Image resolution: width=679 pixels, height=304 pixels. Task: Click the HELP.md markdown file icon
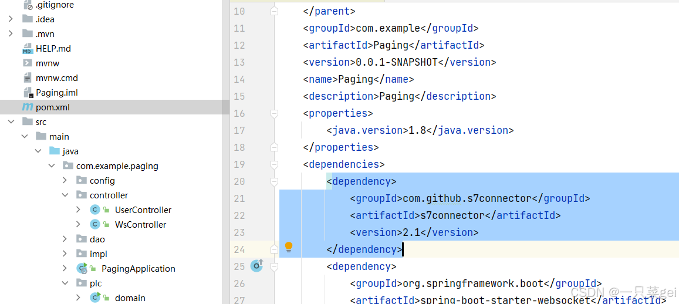[x=28, y=49]
